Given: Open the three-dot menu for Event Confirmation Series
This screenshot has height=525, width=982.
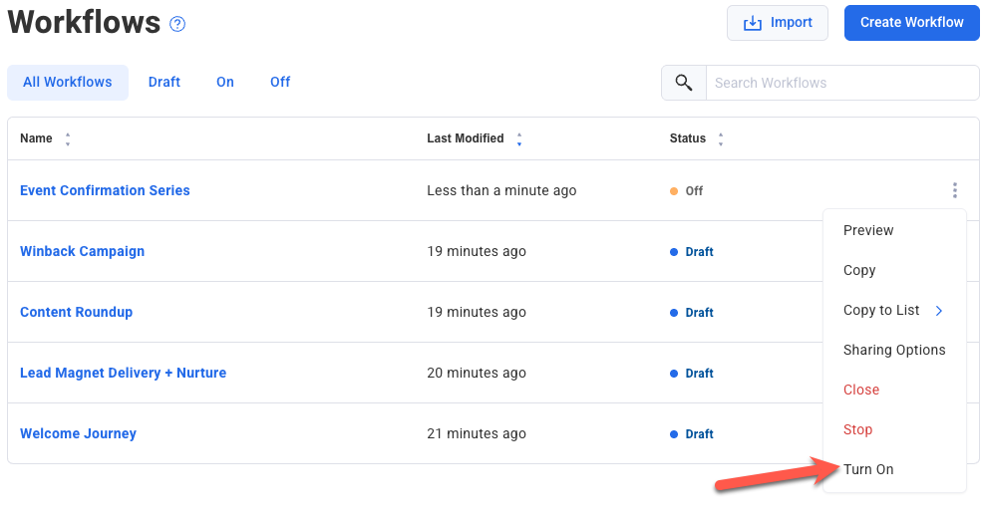Looking at the screenshot, I should click(954, 190).
